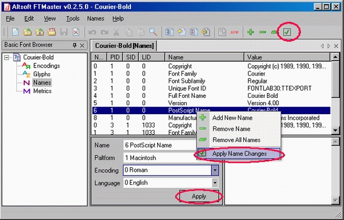Image resolution: width=344 pixels, height=220 pixels.
Task: Collapse the Courier-Bold tree node
Action: coord(7,57)
